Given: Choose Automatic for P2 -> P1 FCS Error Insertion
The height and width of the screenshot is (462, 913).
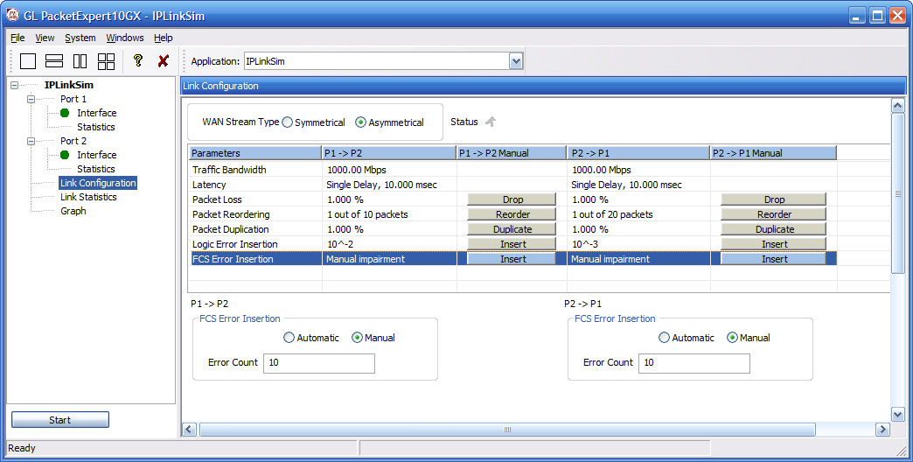Looking at the screenshot, I should click(664, 338).
